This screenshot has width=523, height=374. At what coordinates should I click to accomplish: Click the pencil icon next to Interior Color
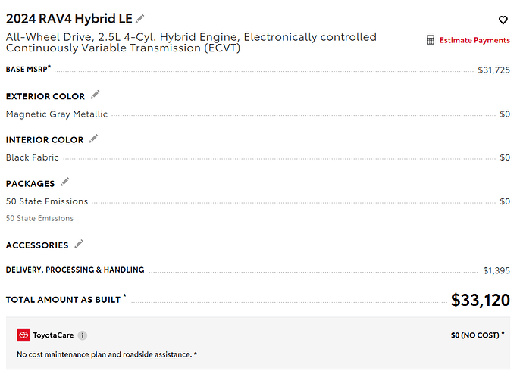coord(94,139)
